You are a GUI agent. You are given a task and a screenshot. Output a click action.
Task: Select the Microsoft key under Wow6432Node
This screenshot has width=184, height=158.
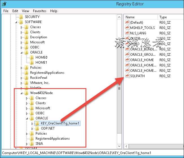click(43, 108)
